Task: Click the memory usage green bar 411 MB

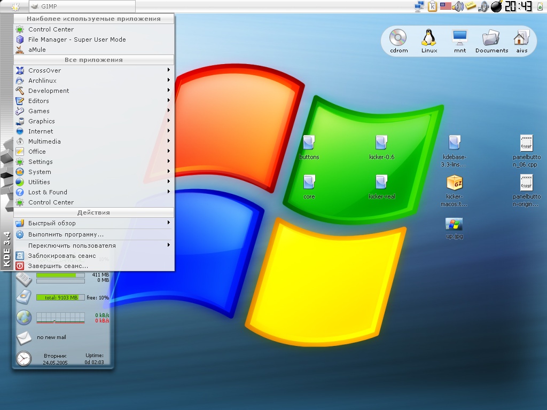Action: 61,275
